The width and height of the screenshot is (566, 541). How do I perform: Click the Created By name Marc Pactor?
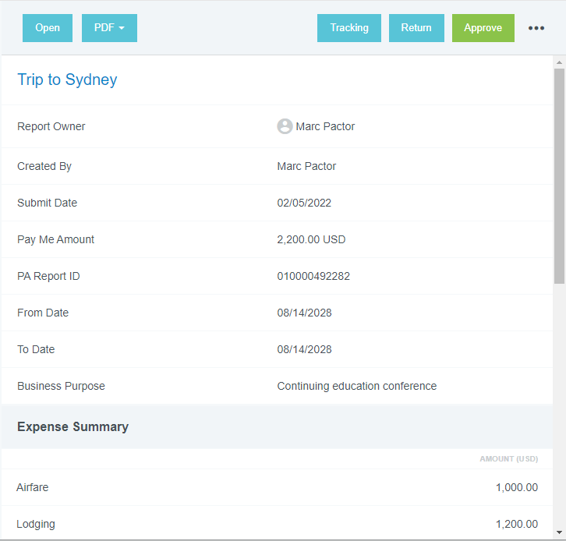pyautogui.click(x=306, y=166)
